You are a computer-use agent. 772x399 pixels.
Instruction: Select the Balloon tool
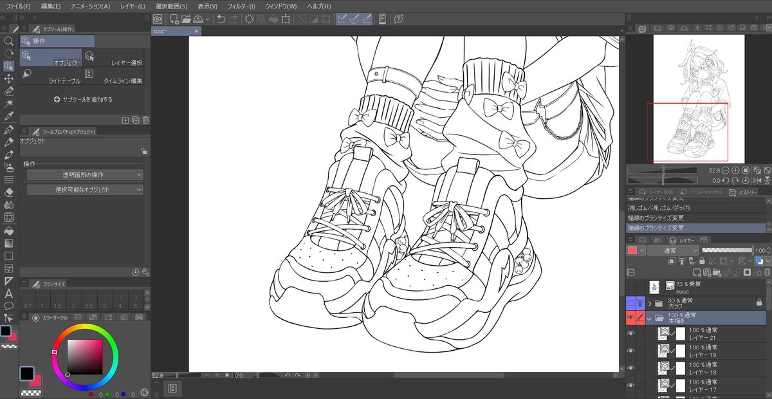point(9,306)
